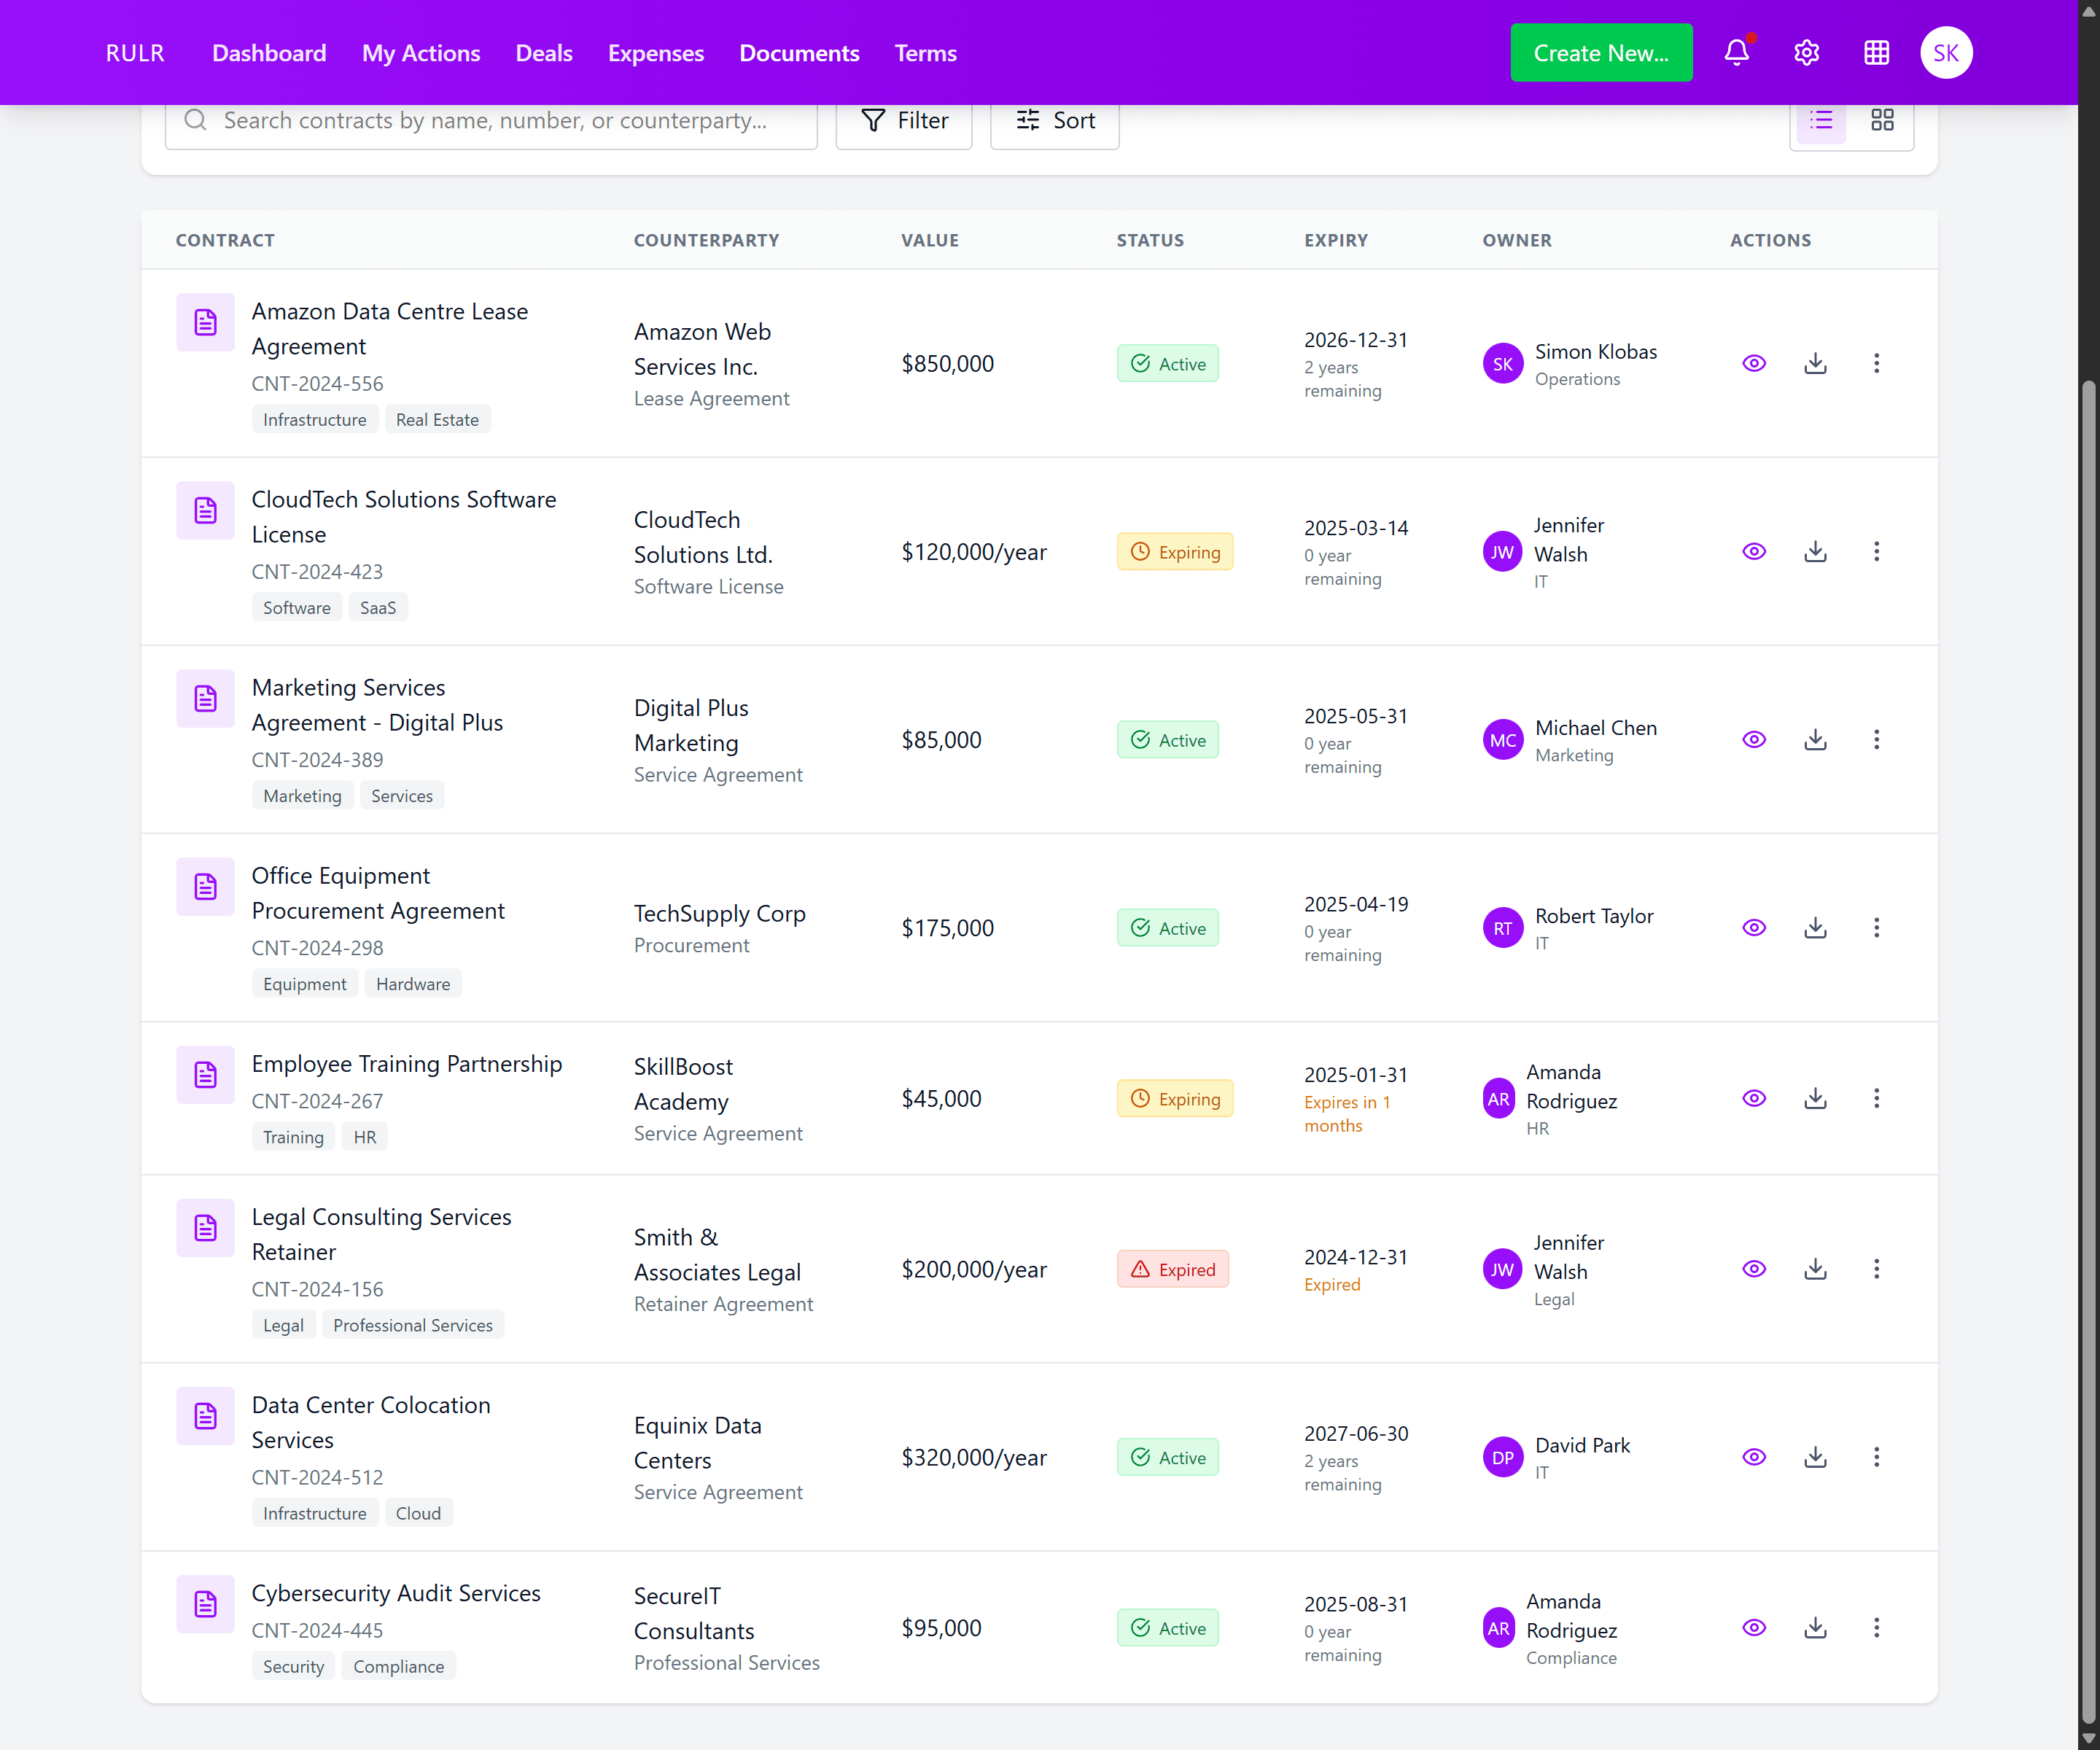Open the apps grid icon in header
This screenshot has width=2100, height=1750.
pyautogui.click(x=1876, y=53)
